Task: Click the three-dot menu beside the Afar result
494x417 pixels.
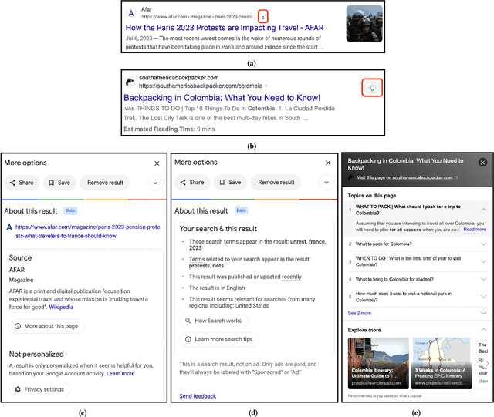Action: click(263, 16)
